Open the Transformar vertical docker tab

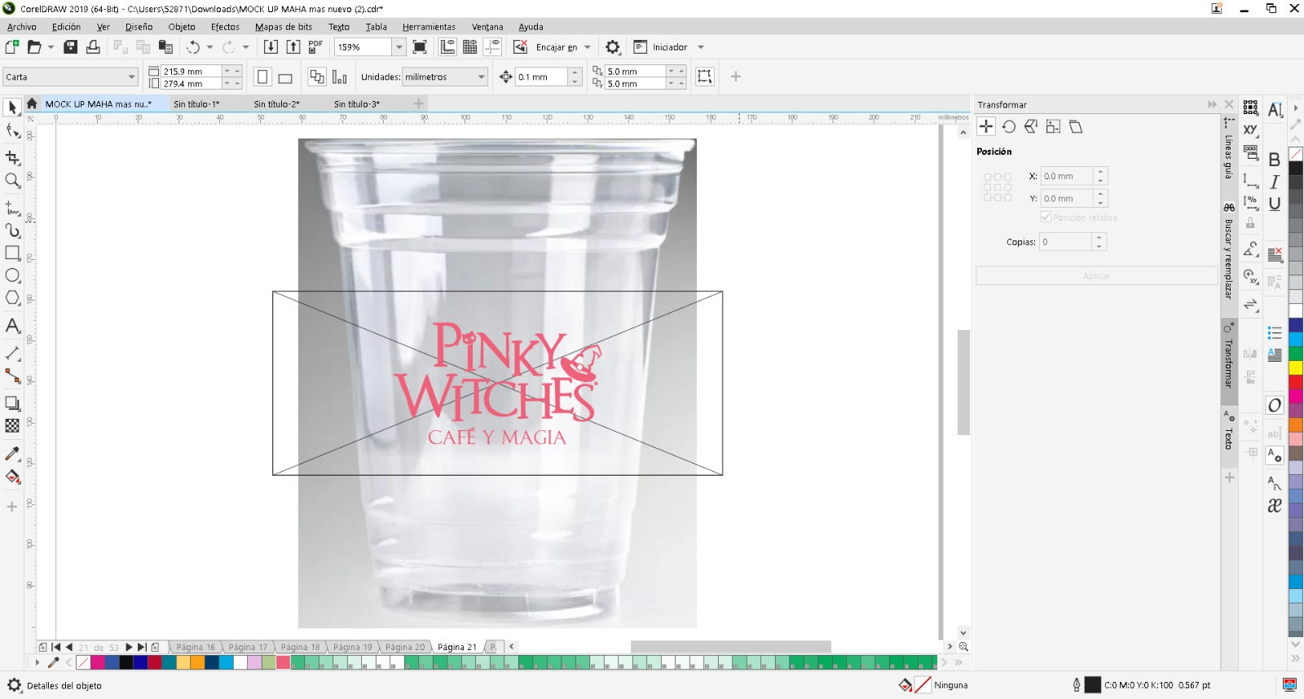tap(1229, 362)
